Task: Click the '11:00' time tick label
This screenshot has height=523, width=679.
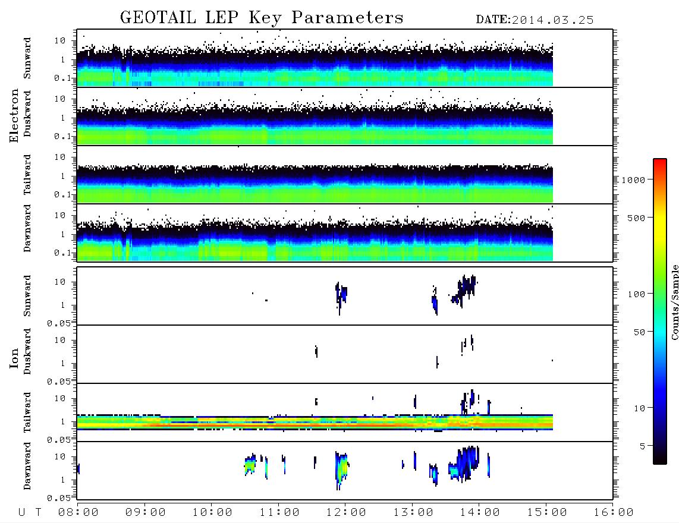Action: [279, 513]
